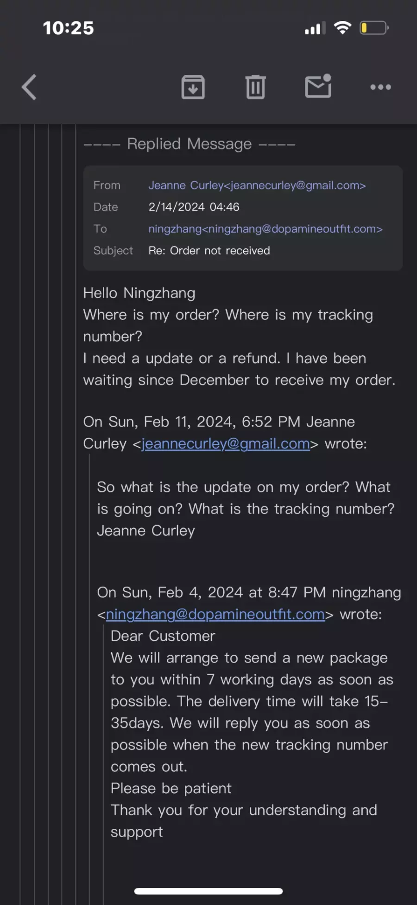The width and height of the screenshot is (417, 905).
Task: Open the underlined jeannecurley@gmail.com link
Action: [226, 444]
